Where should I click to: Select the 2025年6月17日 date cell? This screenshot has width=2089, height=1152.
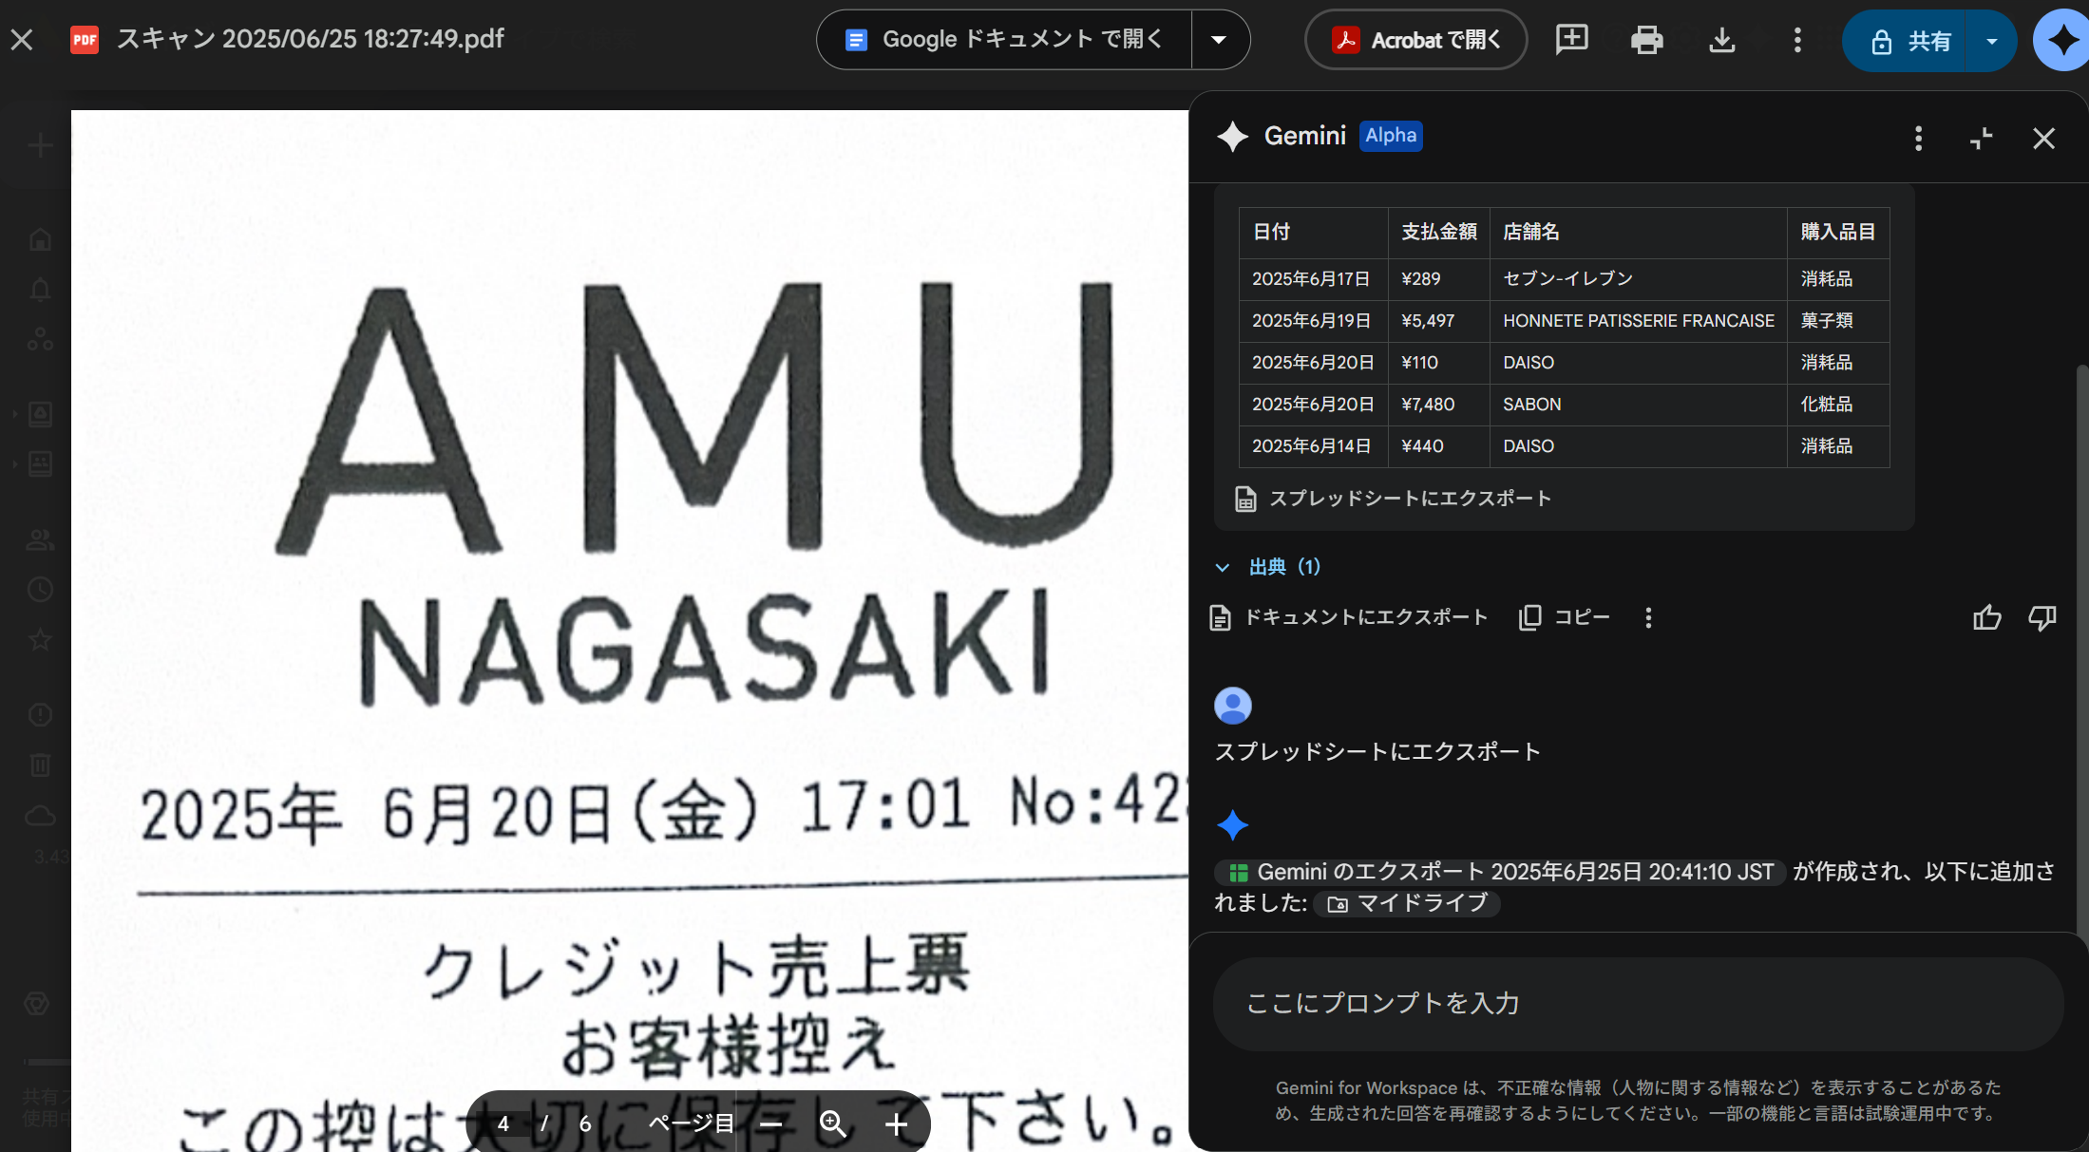point(1314,279)
